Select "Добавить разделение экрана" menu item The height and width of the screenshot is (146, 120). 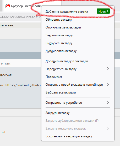pos(78,11)
